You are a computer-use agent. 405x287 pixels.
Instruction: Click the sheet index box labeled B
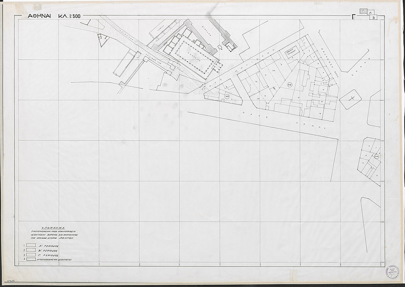coord(373,17)
